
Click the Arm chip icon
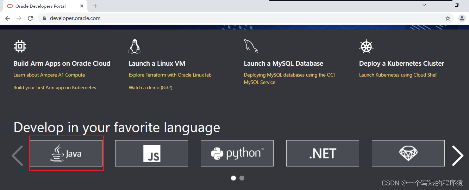(x=20, y=46)
